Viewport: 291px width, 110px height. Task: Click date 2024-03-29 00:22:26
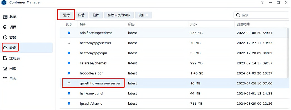pos(255,104)
